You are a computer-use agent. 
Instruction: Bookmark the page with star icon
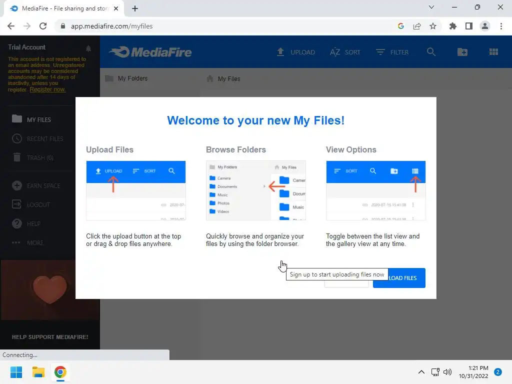pos(433,26)
